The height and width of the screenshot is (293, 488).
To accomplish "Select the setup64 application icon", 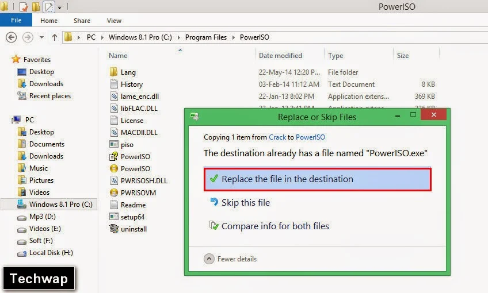I will (114, 217).
